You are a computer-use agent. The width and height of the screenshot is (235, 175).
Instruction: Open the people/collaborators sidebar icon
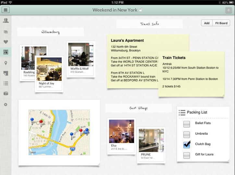[6, 21]
